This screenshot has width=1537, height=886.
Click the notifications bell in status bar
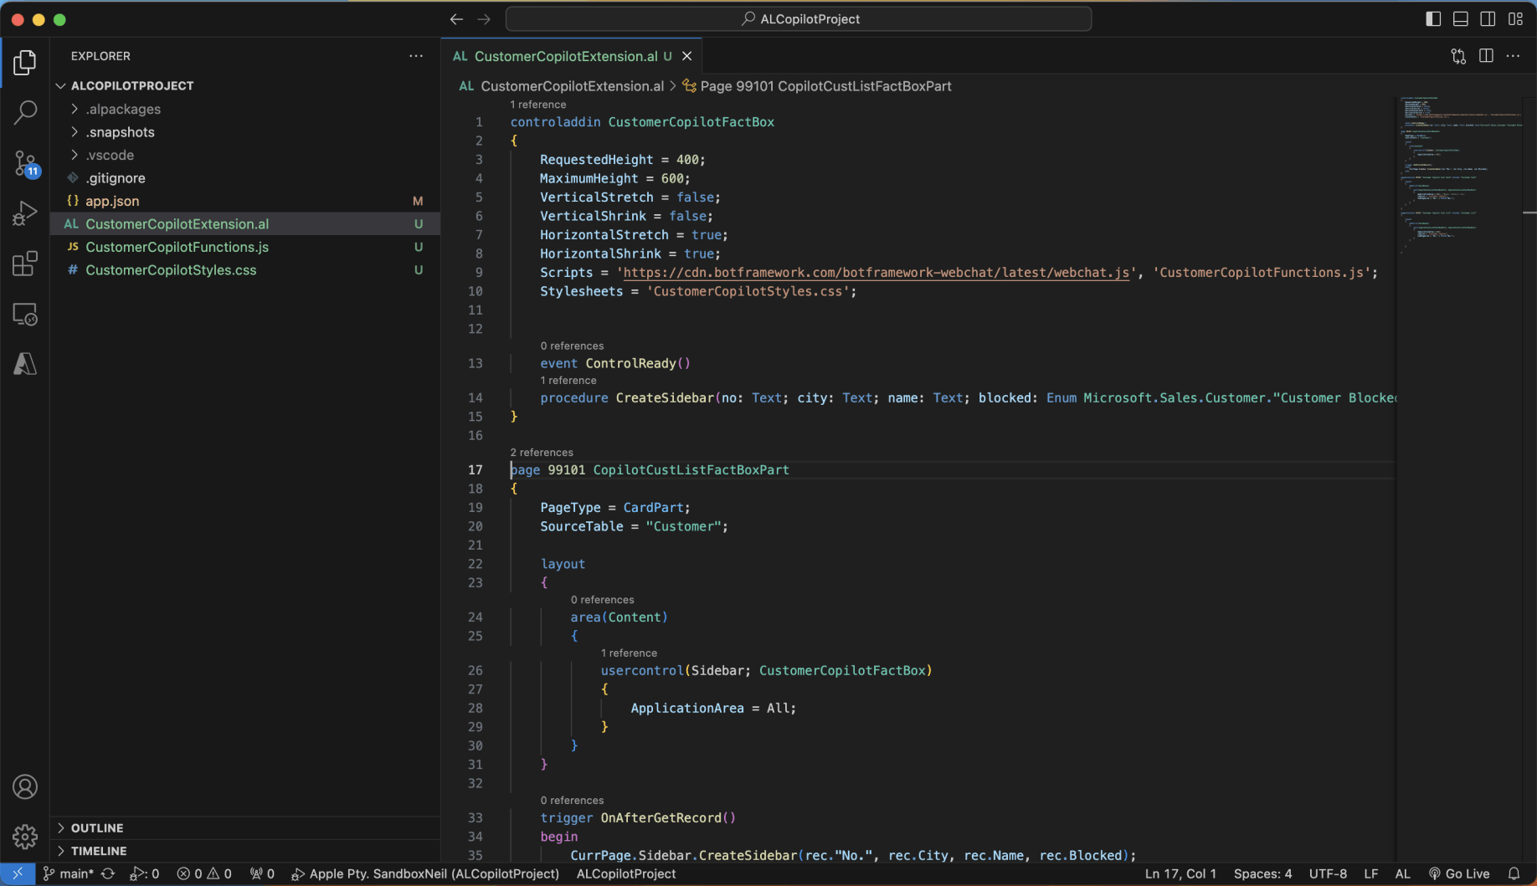[1514, 873]
